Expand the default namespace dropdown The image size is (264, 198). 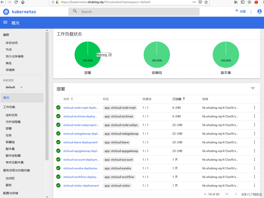click(x=14, y=87)
